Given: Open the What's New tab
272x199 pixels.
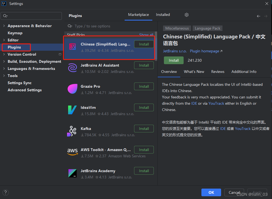Looking at the screenshot, I should click(194, 72).
